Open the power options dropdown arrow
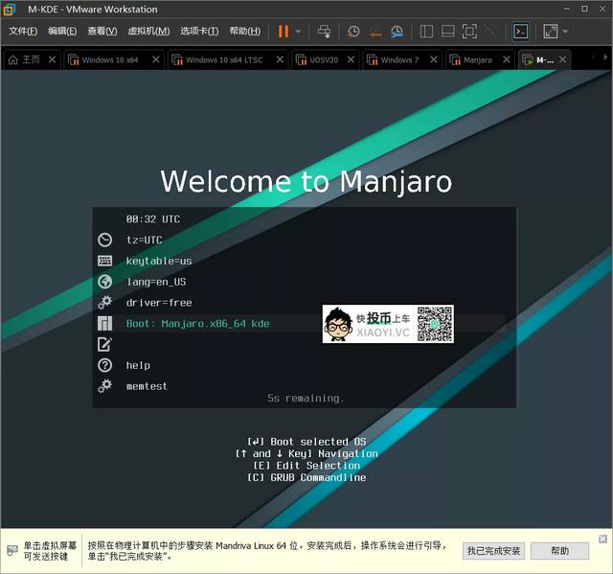613x574 pixels. [x=298, y=32]
